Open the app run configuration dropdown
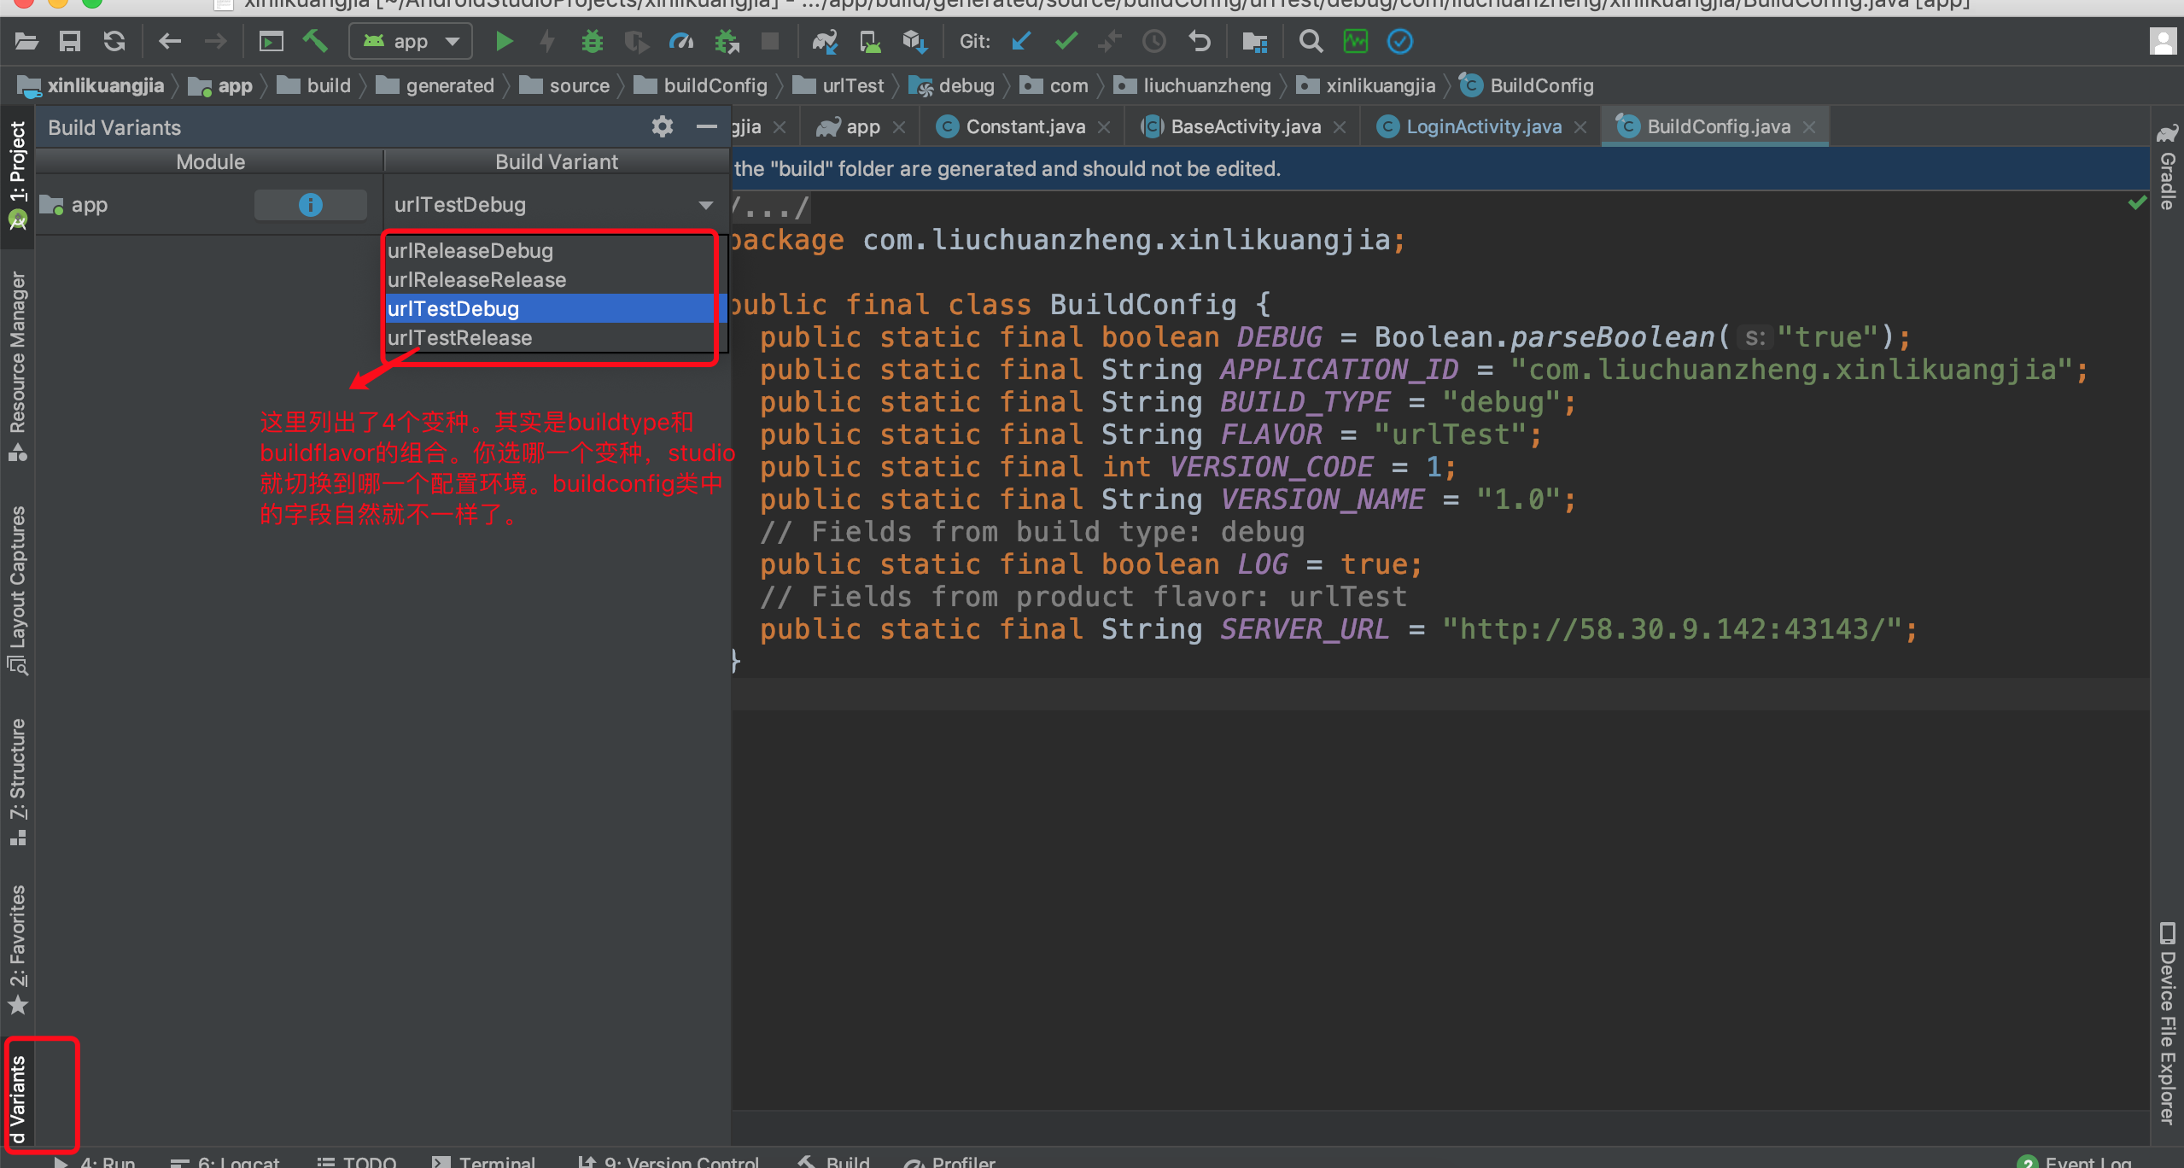The width and height of the screenshot is (2184, 1168). coord(411,41)
